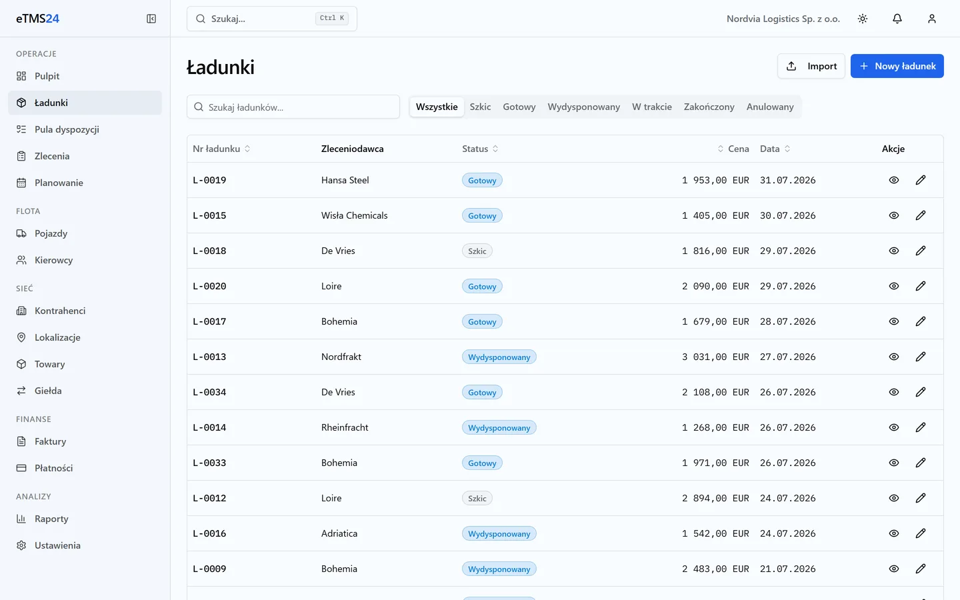Open notifications bell
This screenshot has width=960, height=600.
(897, 19)
